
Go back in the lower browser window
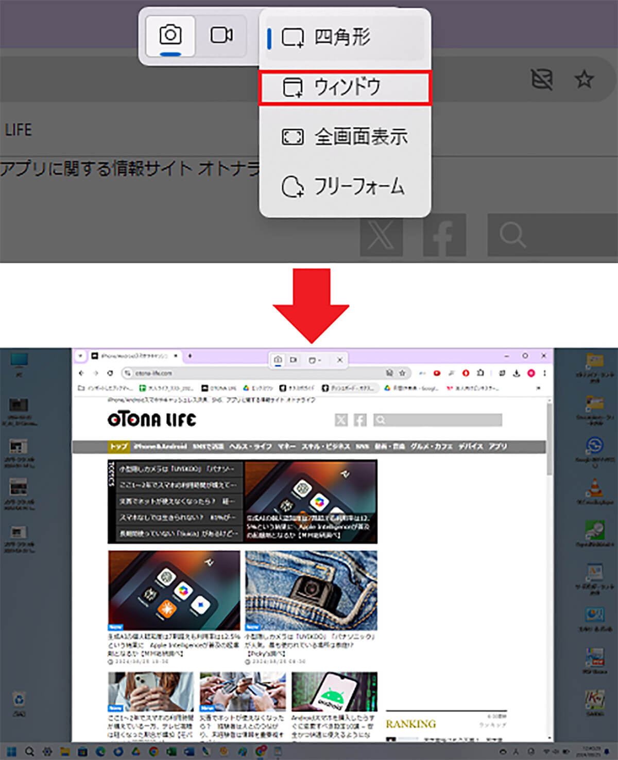click(x=81, y=373)
